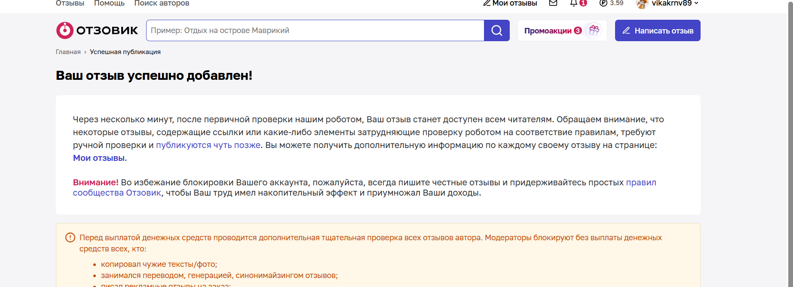This screenshot has width=793, height=287.
Task: Click the bullet занимался переводом, генерацией, синонимайзингом отзывов
Action: tap(219, 275)
